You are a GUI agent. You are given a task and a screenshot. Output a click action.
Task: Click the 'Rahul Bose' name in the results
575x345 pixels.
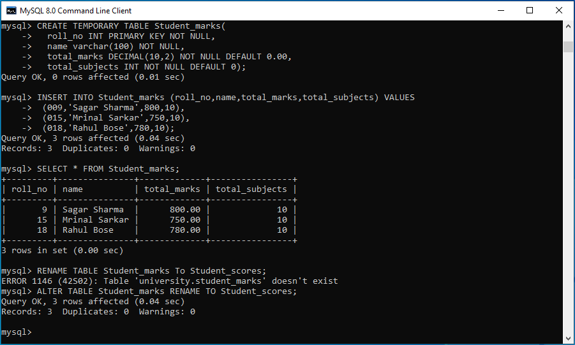tap(87, 230)
